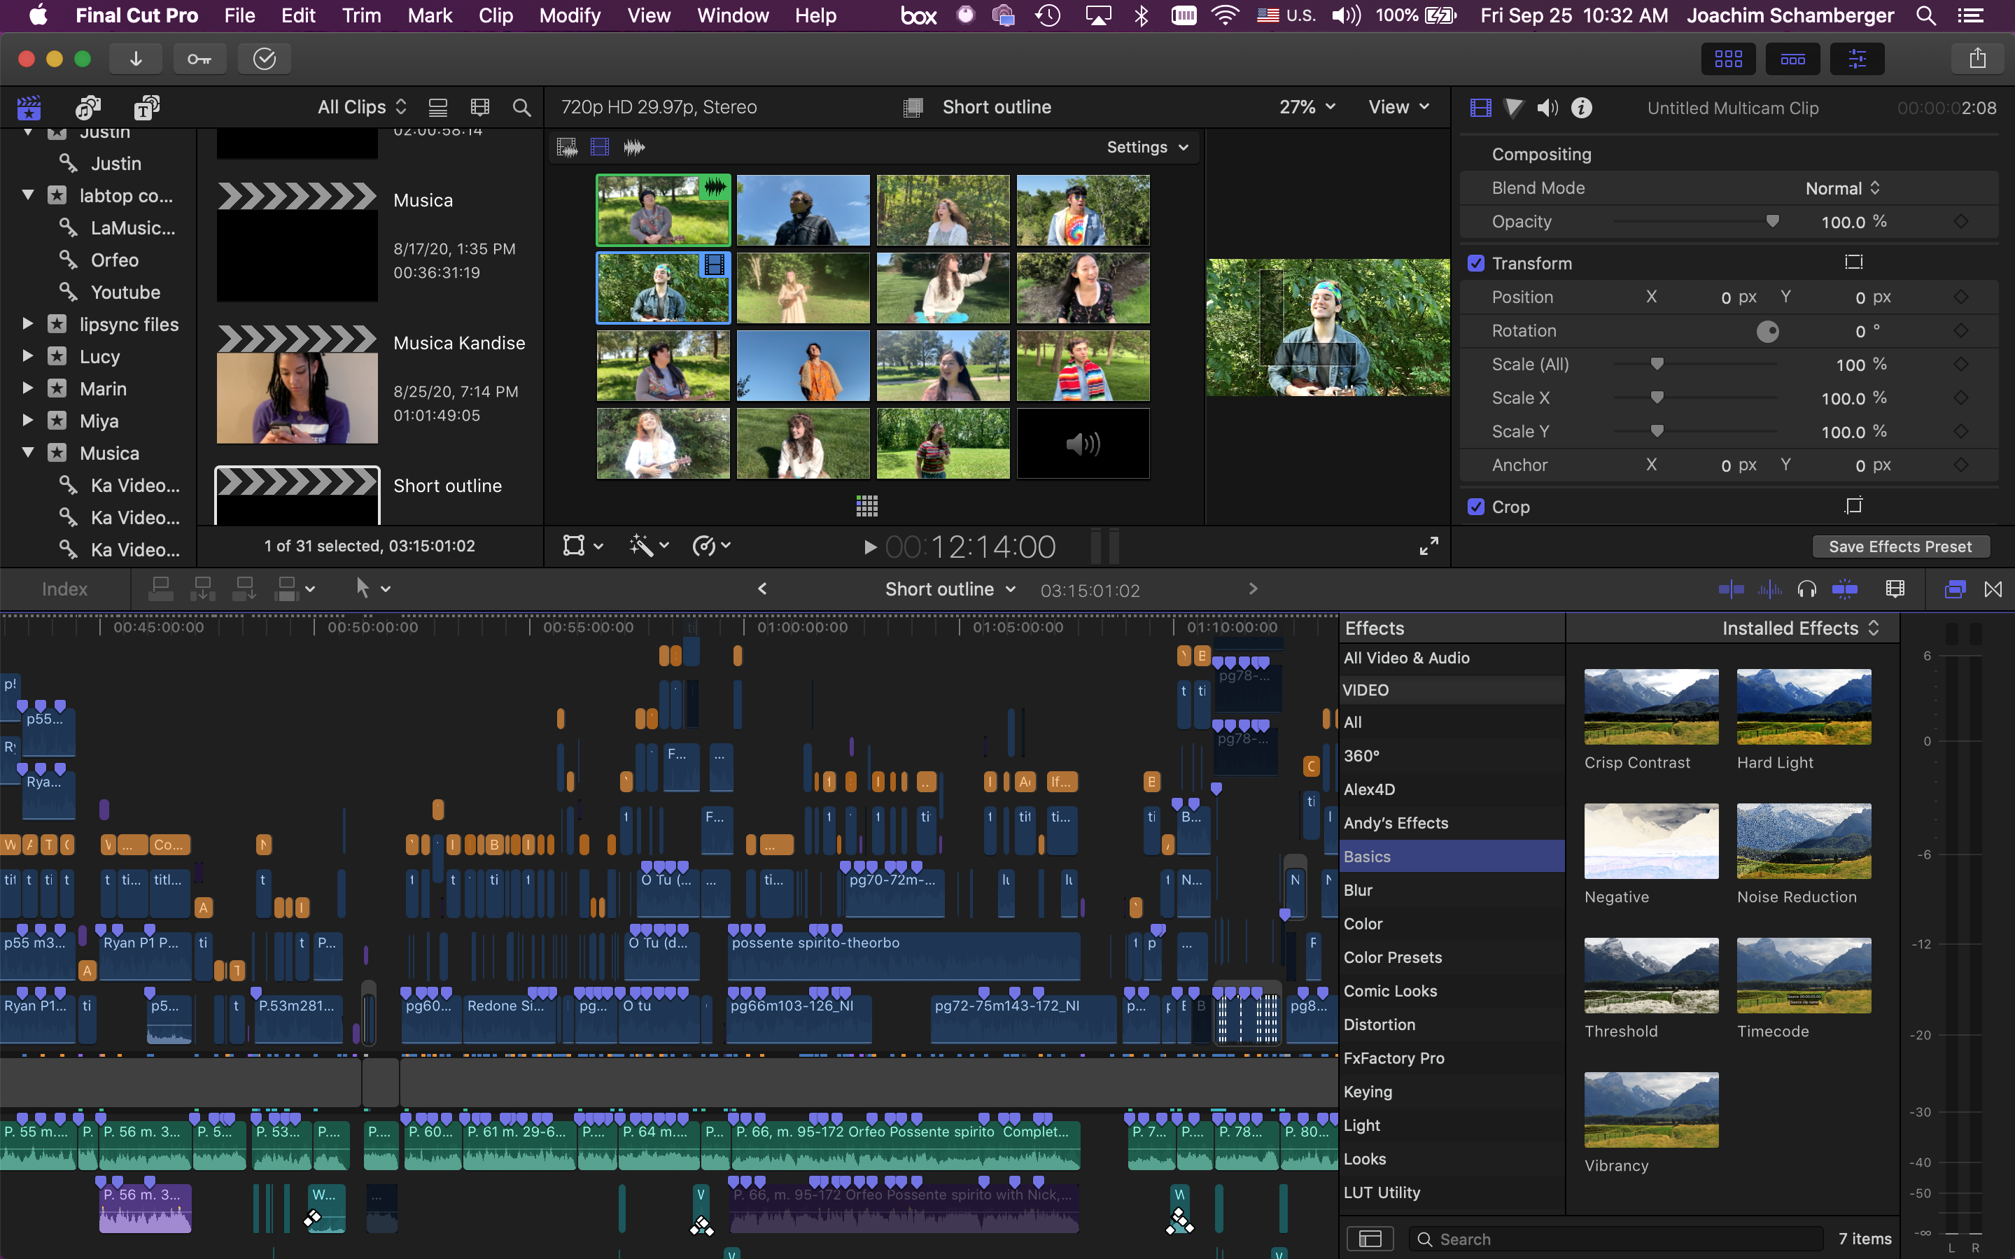
Task: Click the Rotation dial control
Action: (x=1767, y=332)
